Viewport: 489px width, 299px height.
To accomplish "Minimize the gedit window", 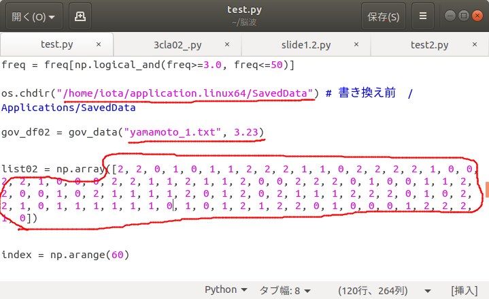I will 450,15.
